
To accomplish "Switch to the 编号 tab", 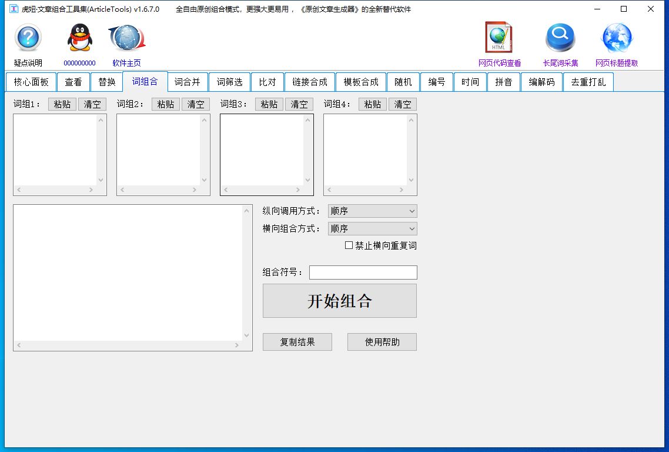I will pyautogui.click(x=437, y=82).
